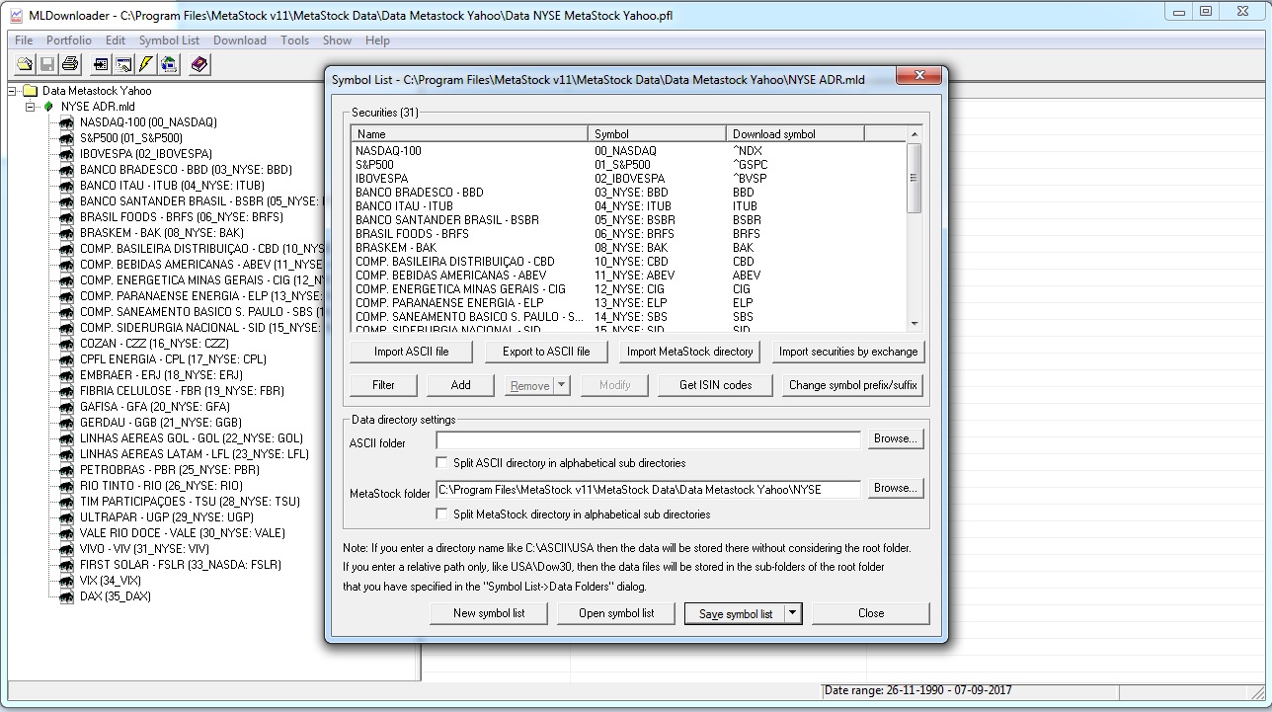
Task: Click into the ASCII folder text field
Action: pos(648,439)
